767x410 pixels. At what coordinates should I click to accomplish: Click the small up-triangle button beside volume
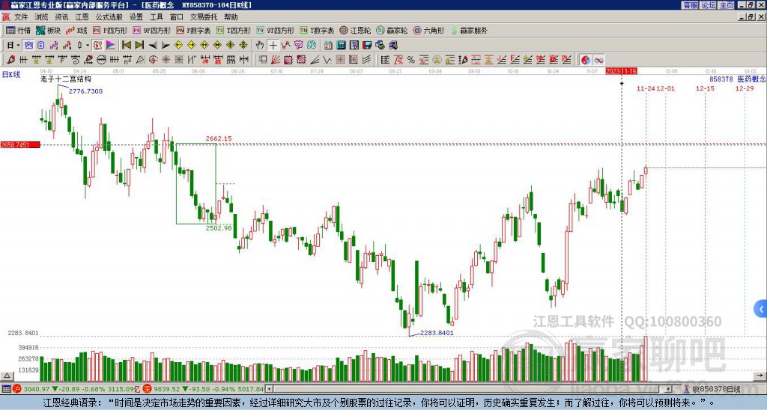(6, 376)
